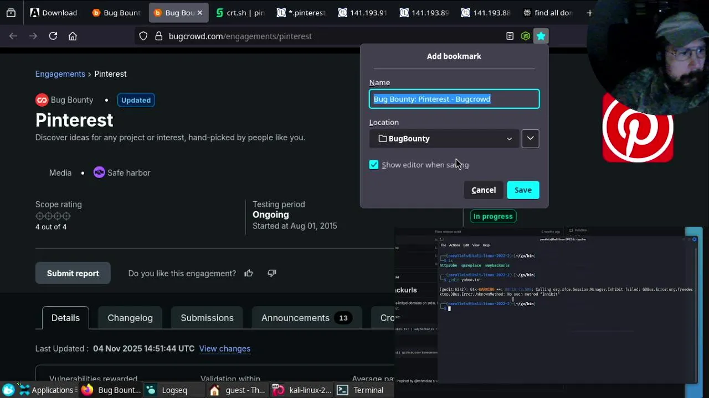Switch to the 141.193.89 tab

pos(424,13)
